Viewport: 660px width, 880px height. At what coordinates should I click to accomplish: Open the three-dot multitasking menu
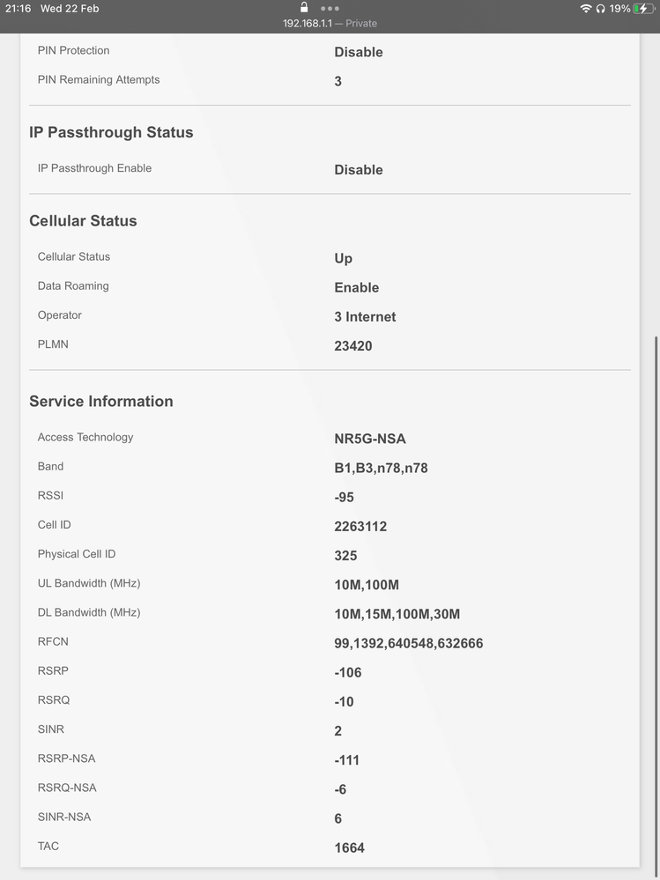click(x=330, y=8)
